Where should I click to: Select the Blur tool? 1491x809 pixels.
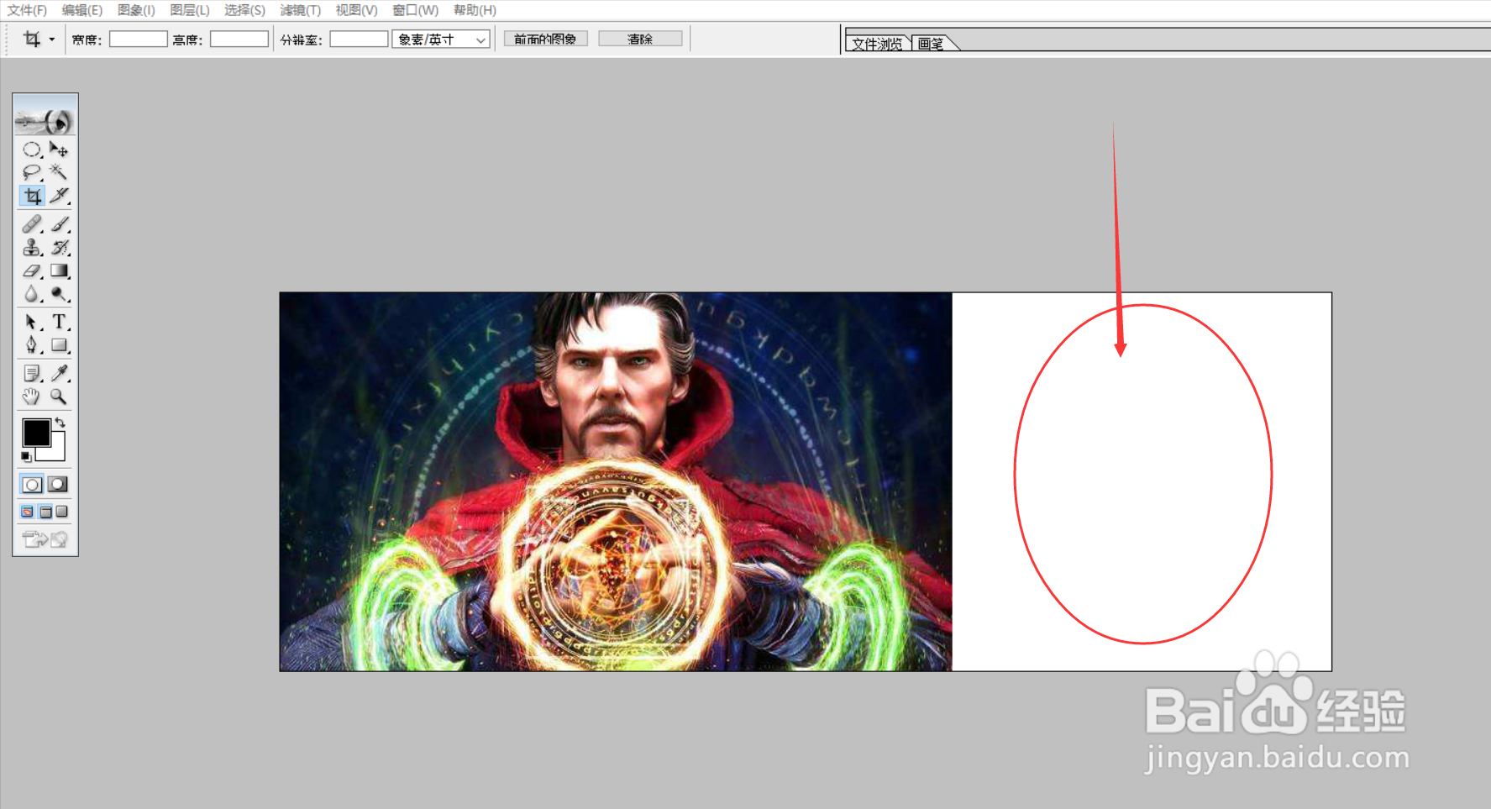point(32,294)
